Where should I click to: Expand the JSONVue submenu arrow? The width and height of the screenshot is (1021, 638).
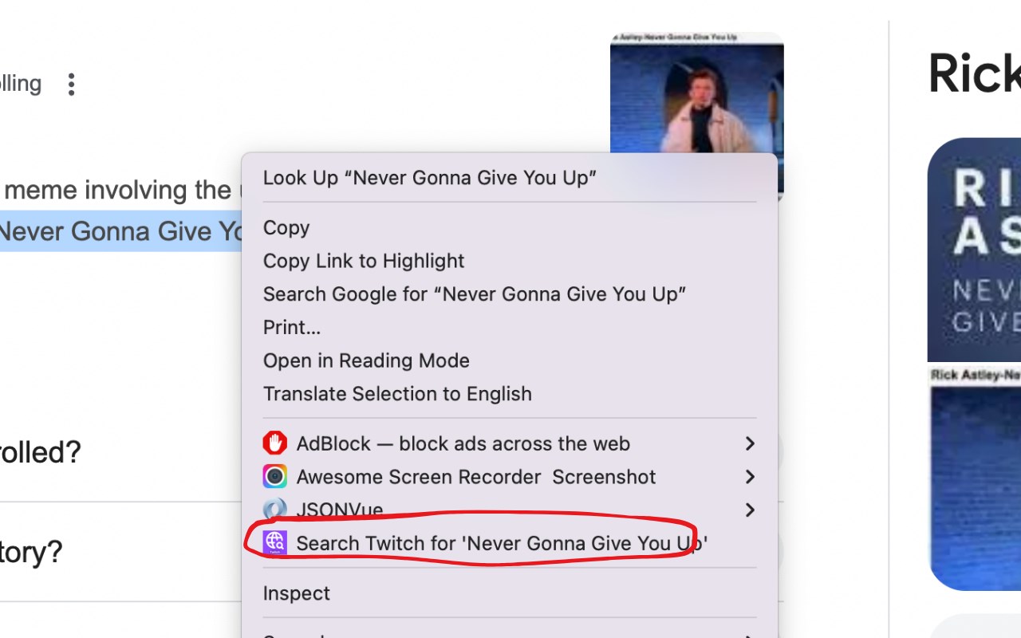pyautogui.click(x=749, y=510)
